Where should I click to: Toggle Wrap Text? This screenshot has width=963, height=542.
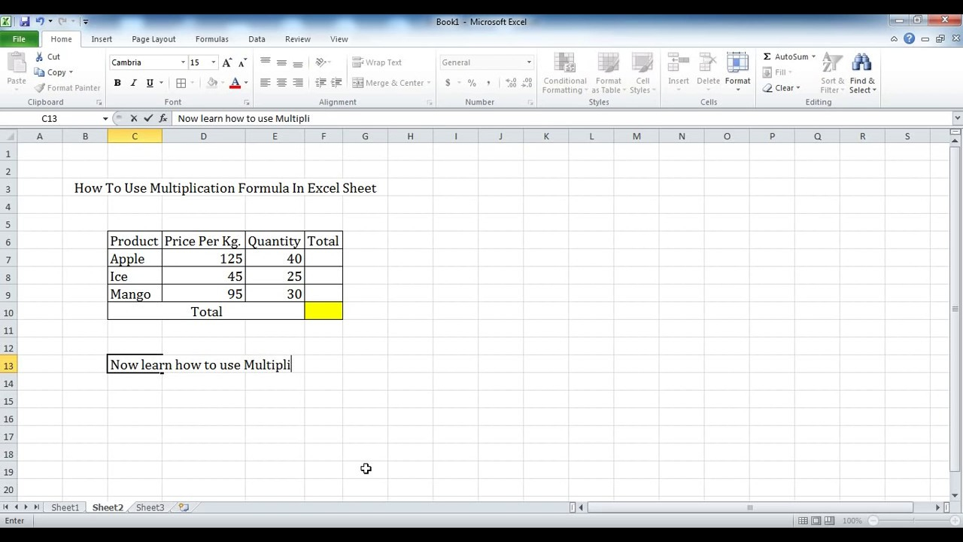click(x=377, y=62)
